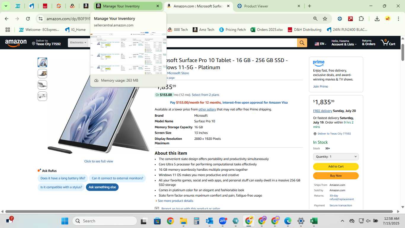The width and height of the screenshot is (405, 228).
Task: Reload the page using the refresh icon
Action: click(x=28, y=19)
